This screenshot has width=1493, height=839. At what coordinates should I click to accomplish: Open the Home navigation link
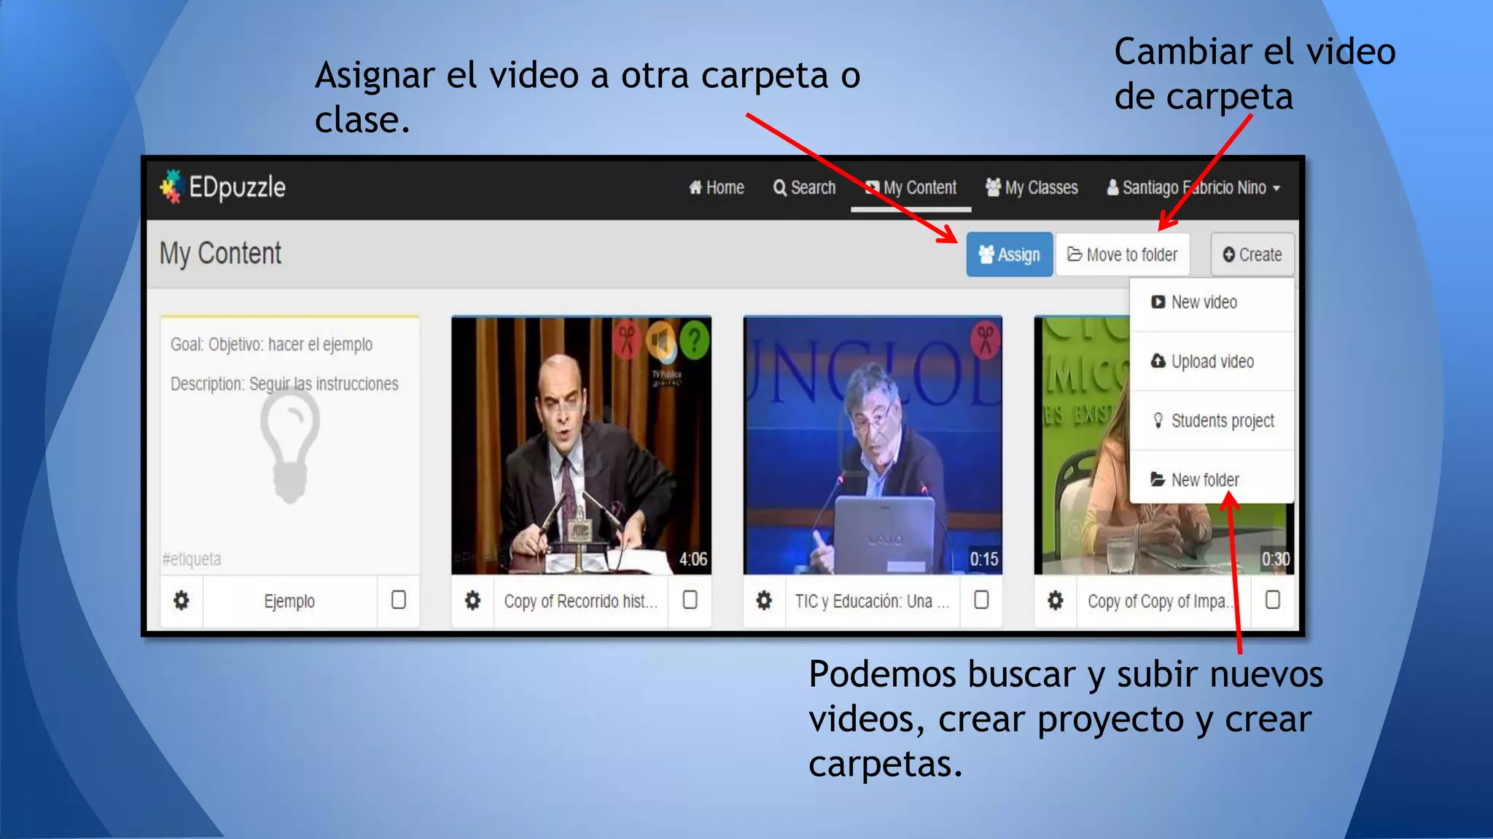point(717,188)
